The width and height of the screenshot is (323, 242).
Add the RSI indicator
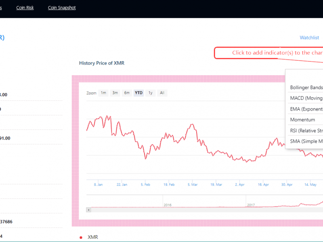tap(306, 130)
